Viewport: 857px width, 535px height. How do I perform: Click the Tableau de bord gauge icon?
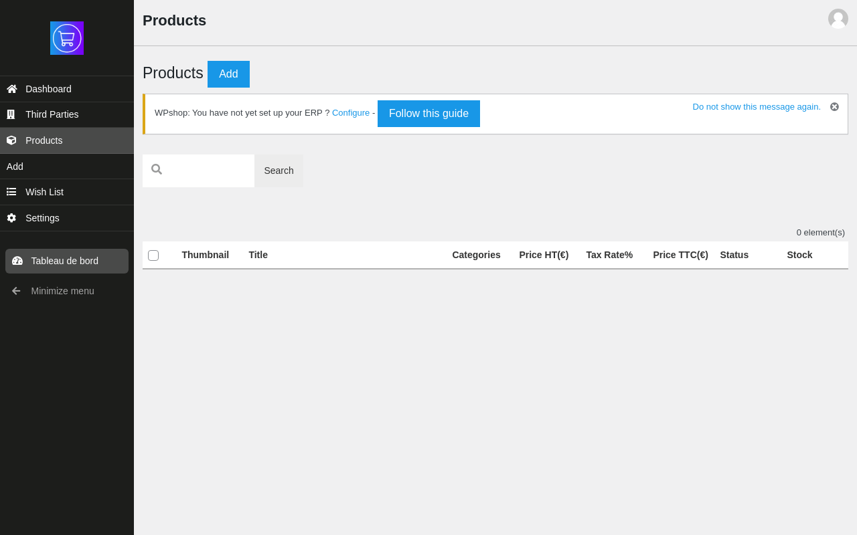[17, 261]
